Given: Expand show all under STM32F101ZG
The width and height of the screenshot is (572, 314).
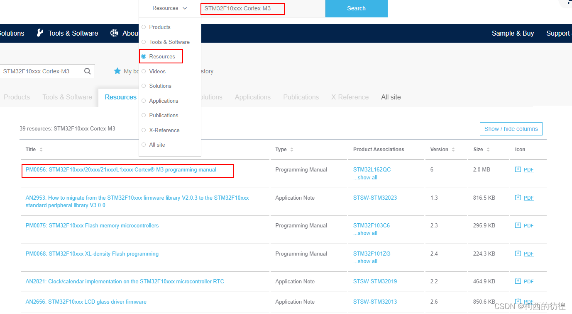Looking at the screenshot, I should coord(365,261).
